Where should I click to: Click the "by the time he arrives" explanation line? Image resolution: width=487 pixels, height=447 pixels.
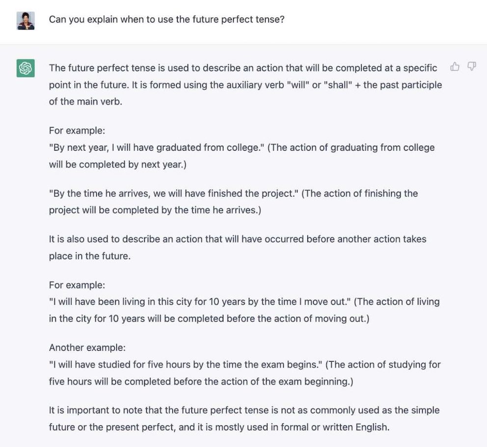pyautogui.click(x=155, y=210)
